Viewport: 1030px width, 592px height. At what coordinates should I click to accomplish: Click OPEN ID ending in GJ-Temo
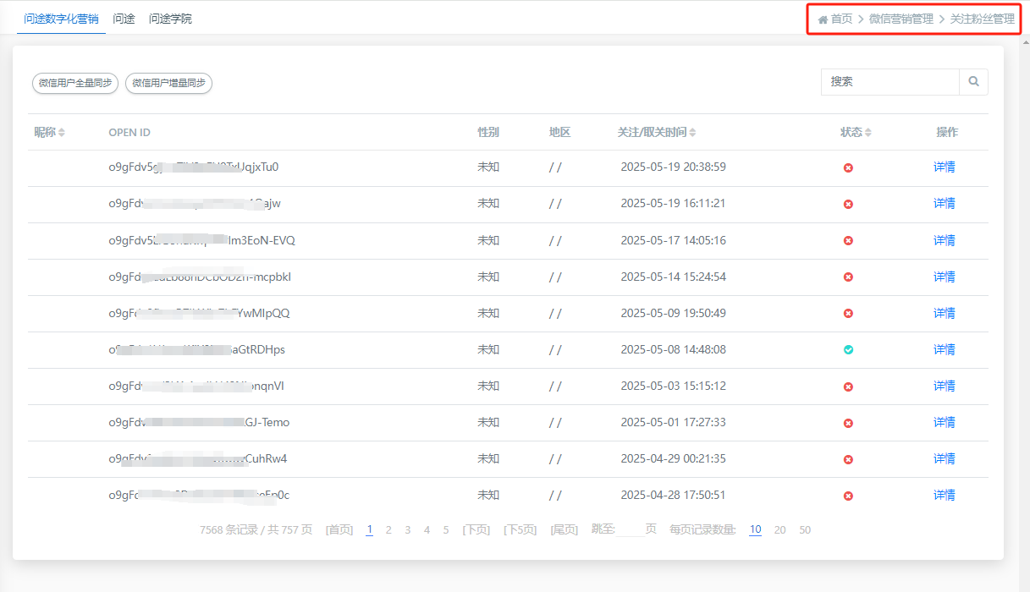199,422
